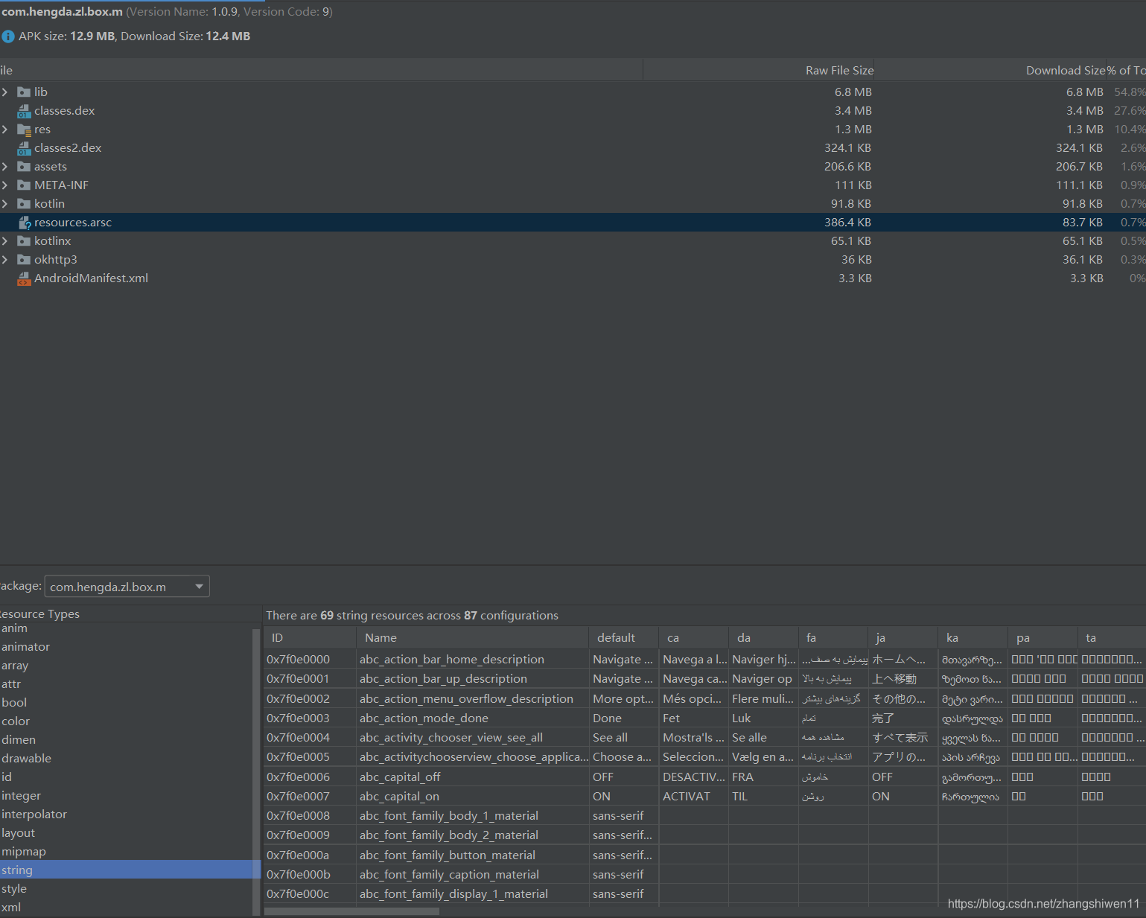Select the integer resource type
Viewport: 1146px width, 918px height.
click(x=127, y=796)
